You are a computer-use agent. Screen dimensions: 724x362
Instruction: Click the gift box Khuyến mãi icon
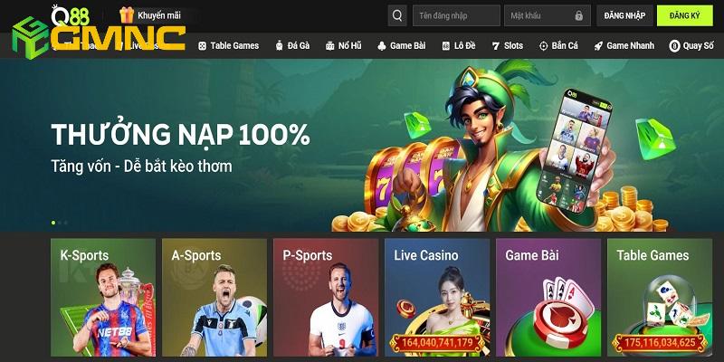(x=127, y=15)
